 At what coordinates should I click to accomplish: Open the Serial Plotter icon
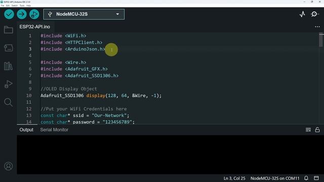[x=302, y=14]
